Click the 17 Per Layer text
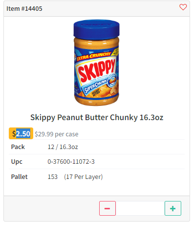The image size is (192, 226). [x=84, y=177]
